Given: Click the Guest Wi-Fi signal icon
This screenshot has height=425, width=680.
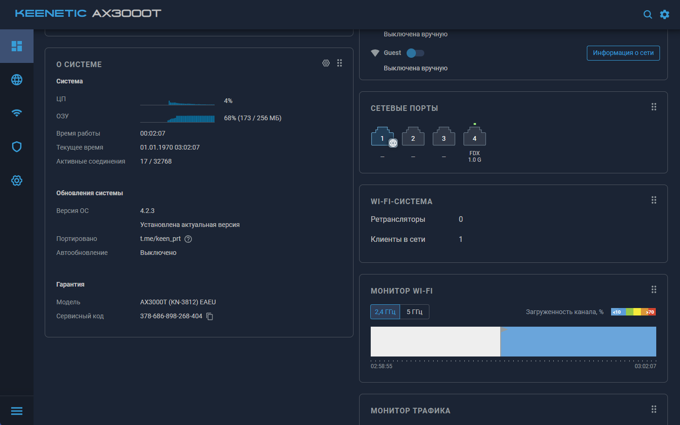Looking at the screenshot, I should click(x=375, y=53).
